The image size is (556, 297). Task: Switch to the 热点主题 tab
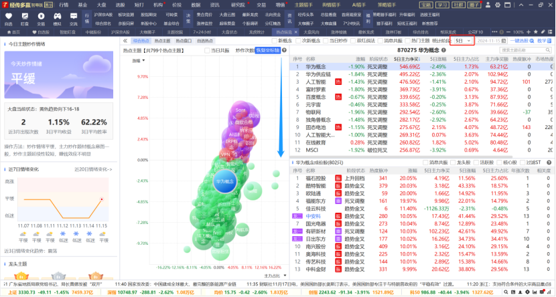click(162, 41)
